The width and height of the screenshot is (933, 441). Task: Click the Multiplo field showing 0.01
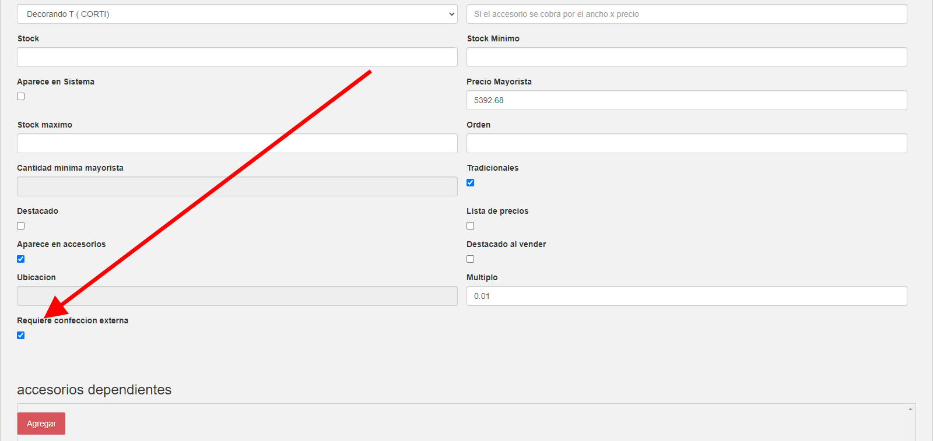click(686, 296)
